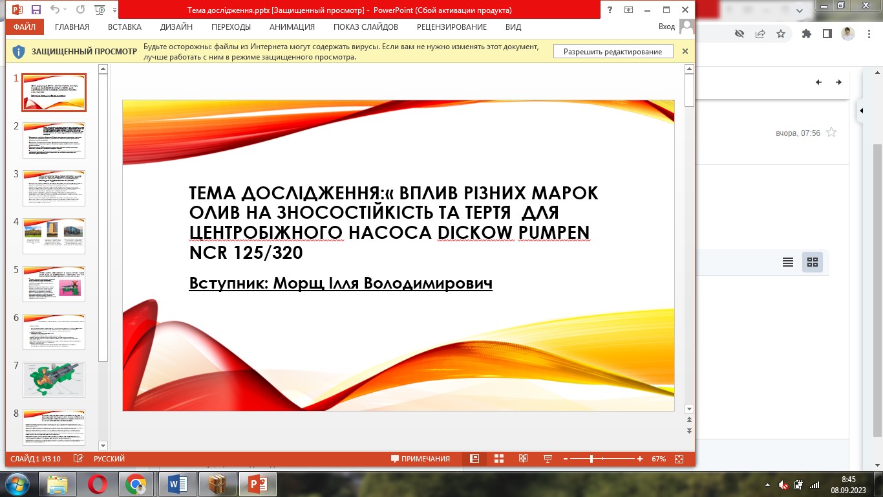Star the email dated вчора, 07:56
883x497 pixels.
point(831,133)
